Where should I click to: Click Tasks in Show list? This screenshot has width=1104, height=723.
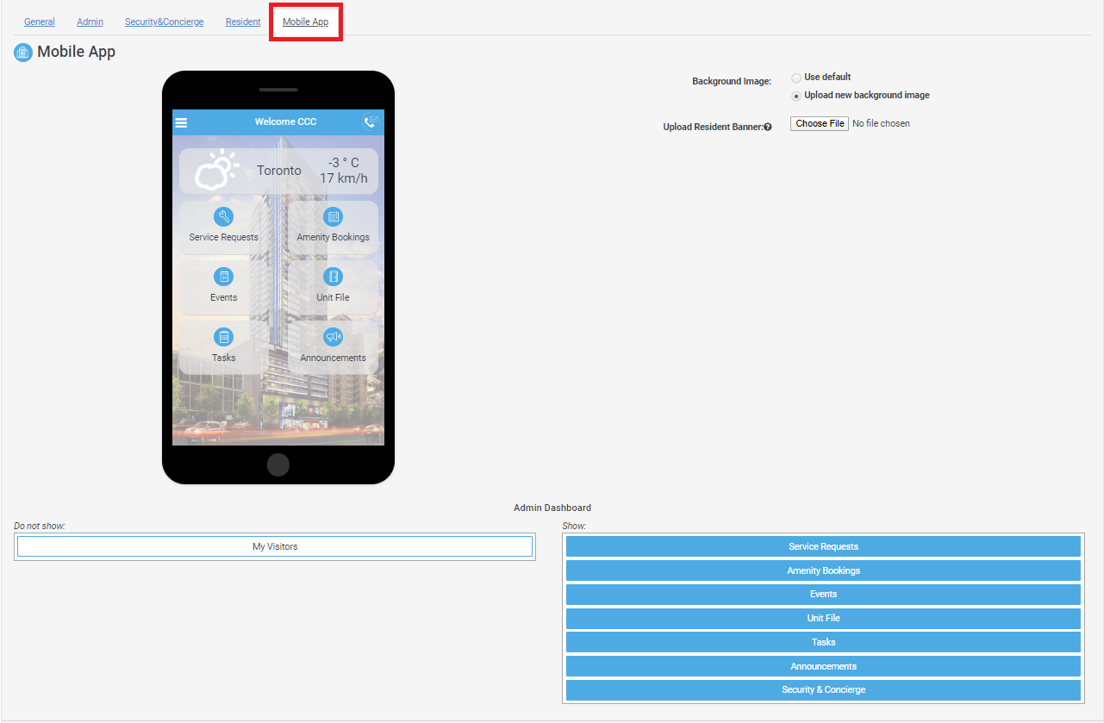[x=823, y=642]
